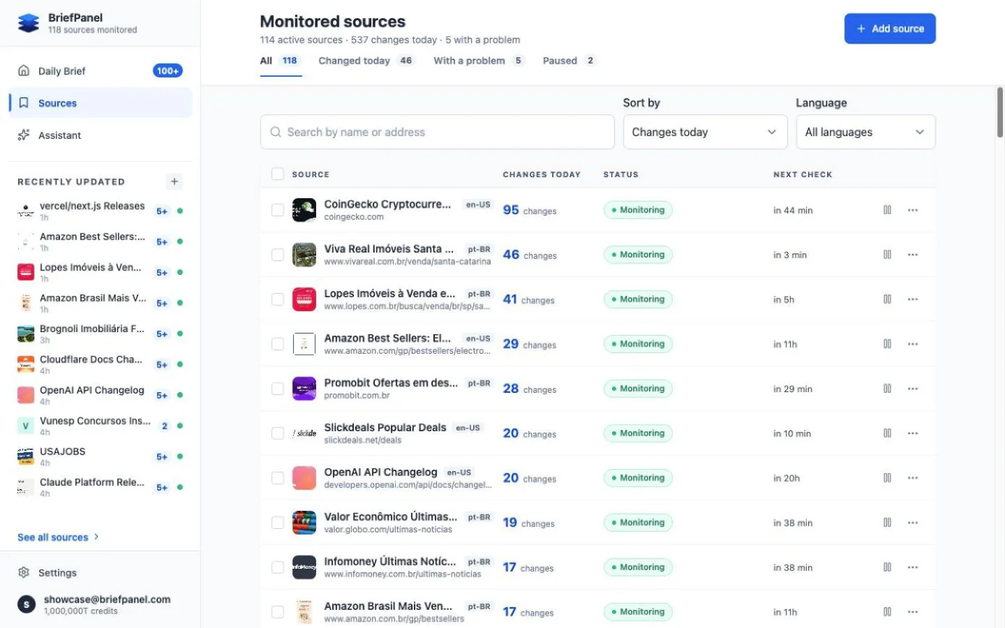Click the Valor Econômico source favicon
The image size is (1005, 628).
304,523
